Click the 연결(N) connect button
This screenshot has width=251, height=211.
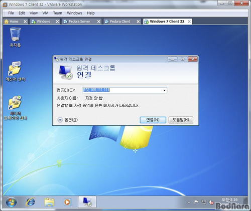click(x=153, y=120)
